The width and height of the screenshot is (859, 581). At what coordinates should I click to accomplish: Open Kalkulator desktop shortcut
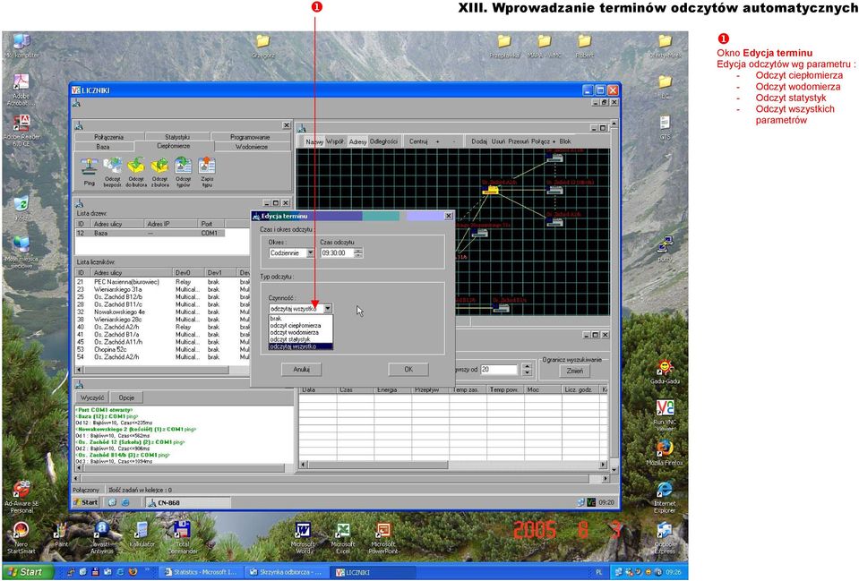point(142,536)
